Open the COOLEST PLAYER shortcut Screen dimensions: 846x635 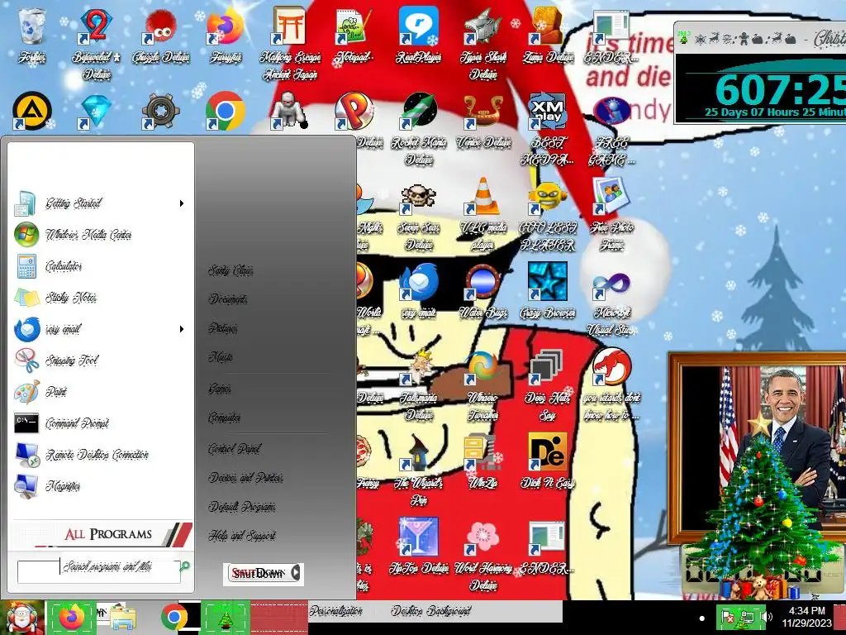coord(548,215)
